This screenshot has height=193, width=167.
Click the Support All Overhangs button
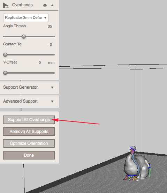[x=29, y=120]
